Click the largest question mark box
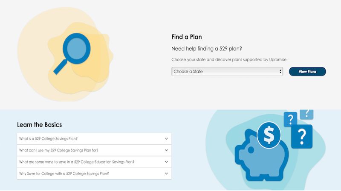The height and width of the screenshot is (191, 341). [302, 136]
